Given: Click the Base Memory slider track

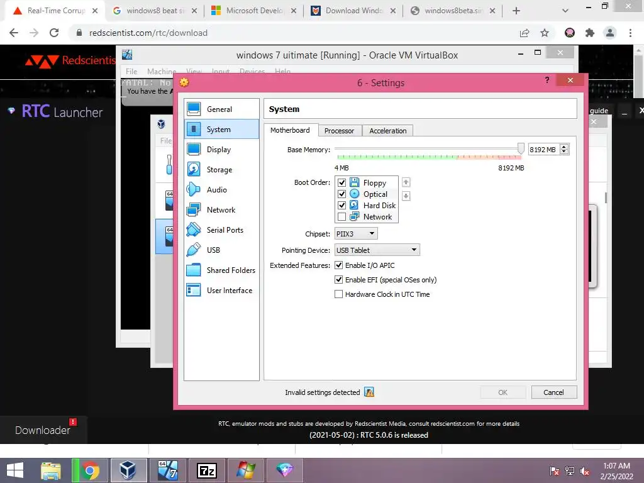Looking at the screenshot, I should point(427,148).
